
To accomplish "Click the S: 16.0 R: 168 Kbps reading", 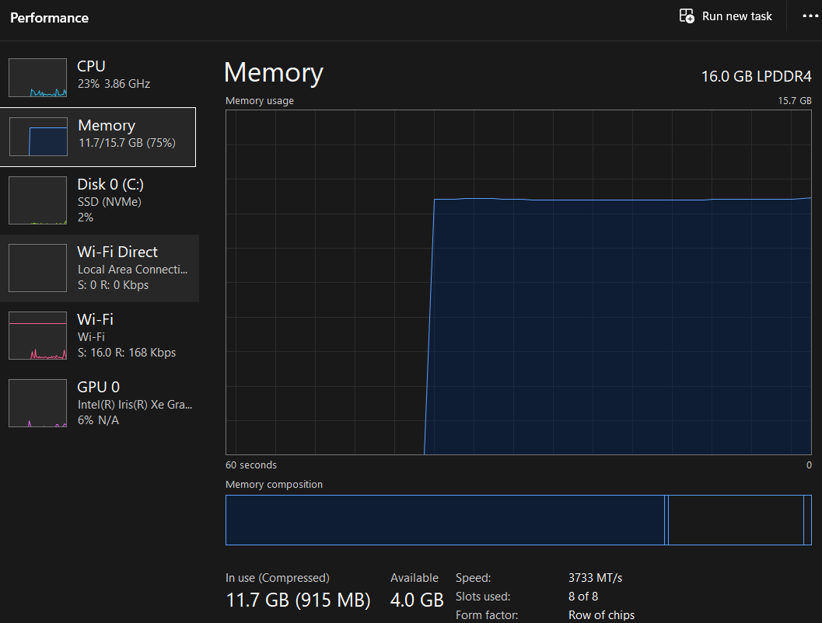I will point(126,353).
